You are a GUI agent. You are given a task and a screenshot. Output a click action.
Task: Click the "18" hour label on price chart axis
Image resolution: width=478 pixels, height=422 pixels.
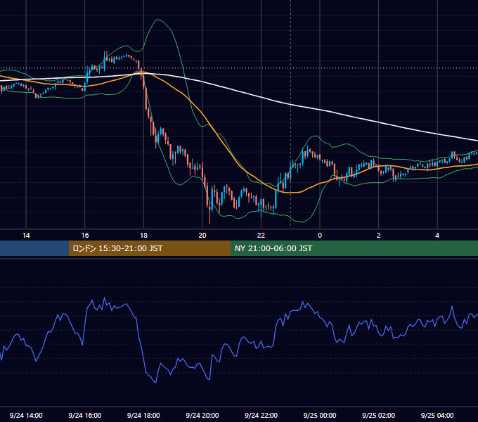click(x=143, y=236)
